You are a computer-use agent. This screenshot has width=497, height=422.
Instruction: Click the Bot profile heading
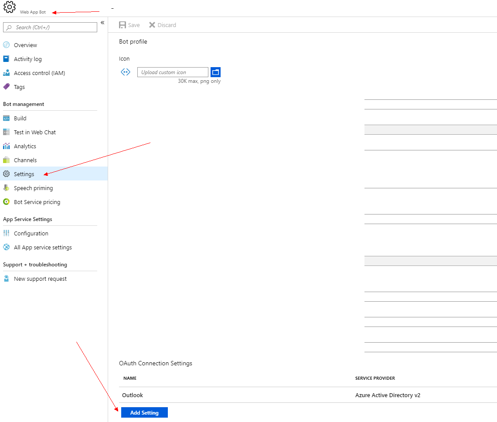point(133,41)
